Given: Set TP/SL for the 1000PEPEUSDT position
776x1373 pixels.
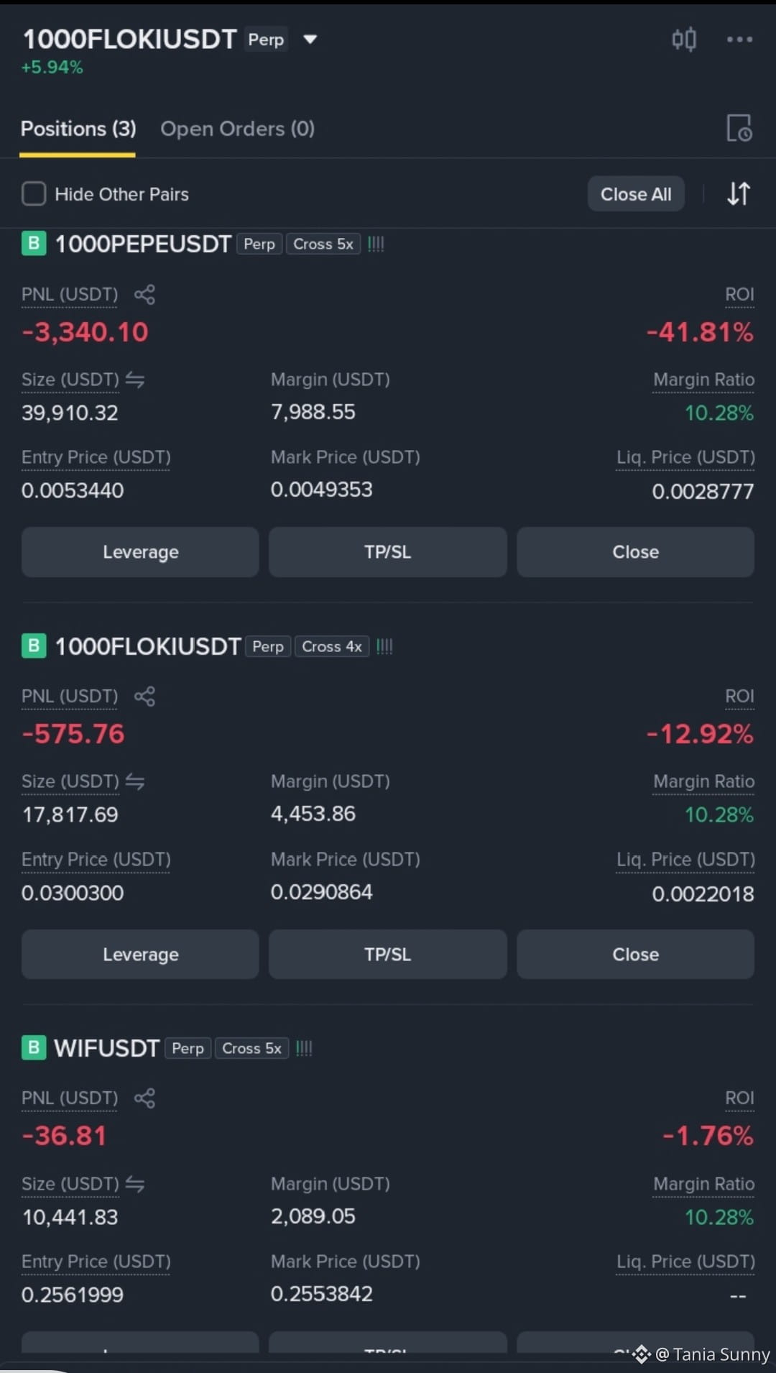Looking at the screenshot, I should point(387,552).
